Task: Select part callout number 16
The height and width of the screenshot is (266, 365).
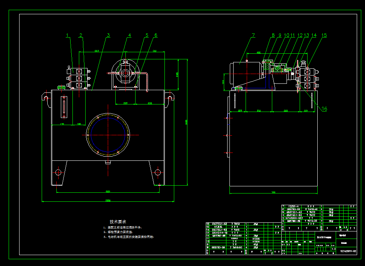Action: (x=324, y=109)
